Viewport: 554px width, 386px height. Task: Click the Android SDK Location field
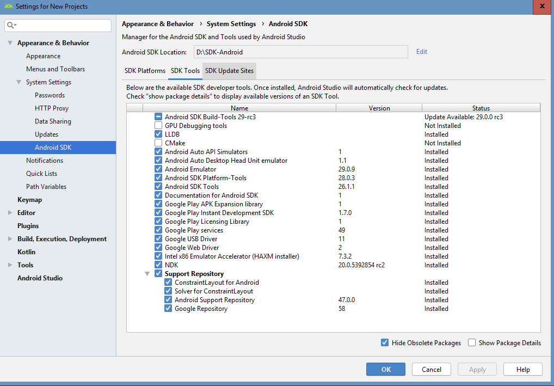coord(300,52)
